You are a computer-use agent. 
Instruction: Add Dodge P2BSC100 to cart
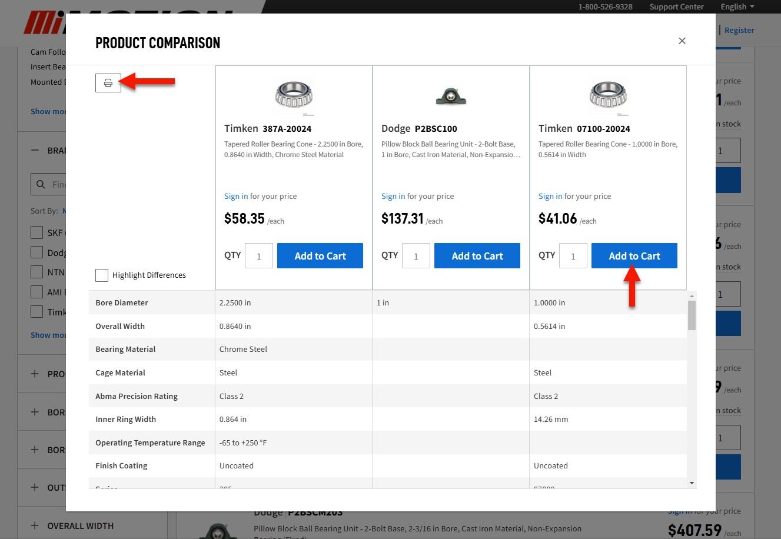[477, 256]
